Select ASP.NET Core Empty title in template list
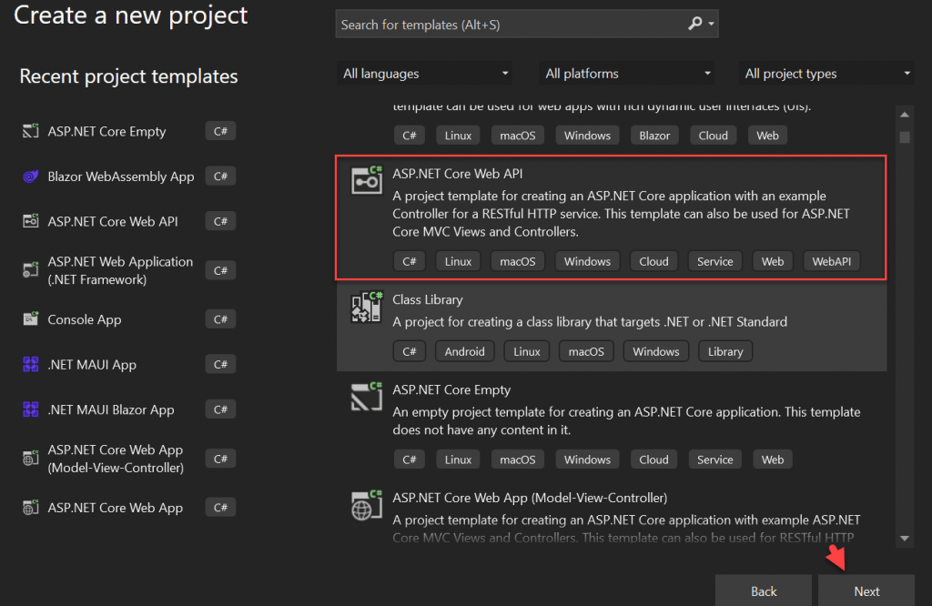The width and height of the screenshot is (932, 606). click(x=451, y=389)
